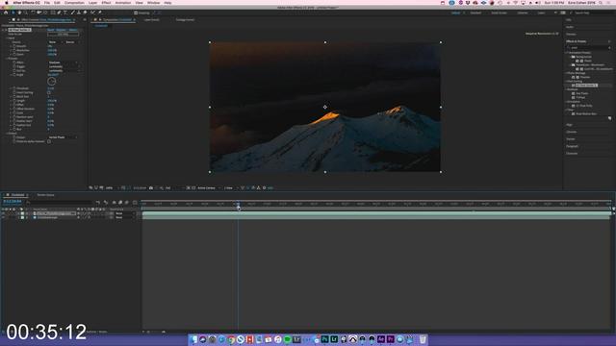The image size is (616, 346).
Task: Select the Pan Behind anchor point tool
Action: (x=45, y=12)
